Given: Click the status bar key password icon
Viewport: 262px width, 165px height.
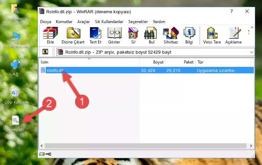Looking at the screenshot, I should (x=48, y=154).
